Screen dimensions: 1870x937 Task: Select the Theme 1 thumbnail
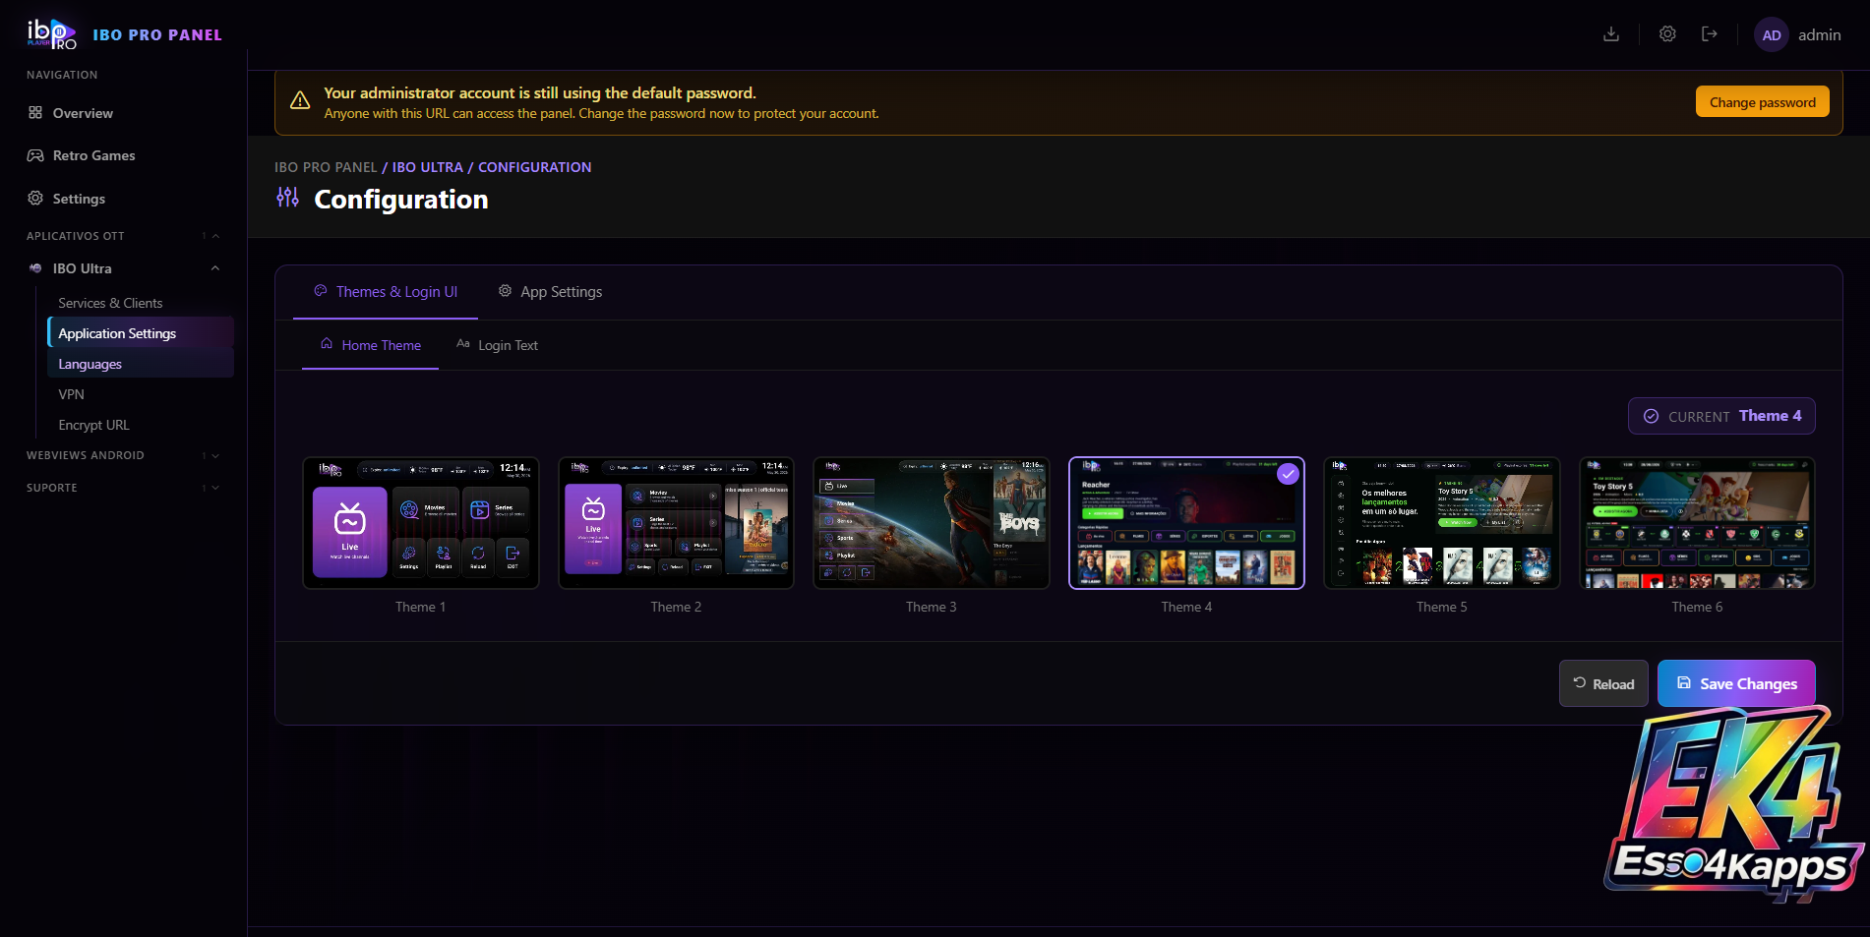(x=421, y=523)
